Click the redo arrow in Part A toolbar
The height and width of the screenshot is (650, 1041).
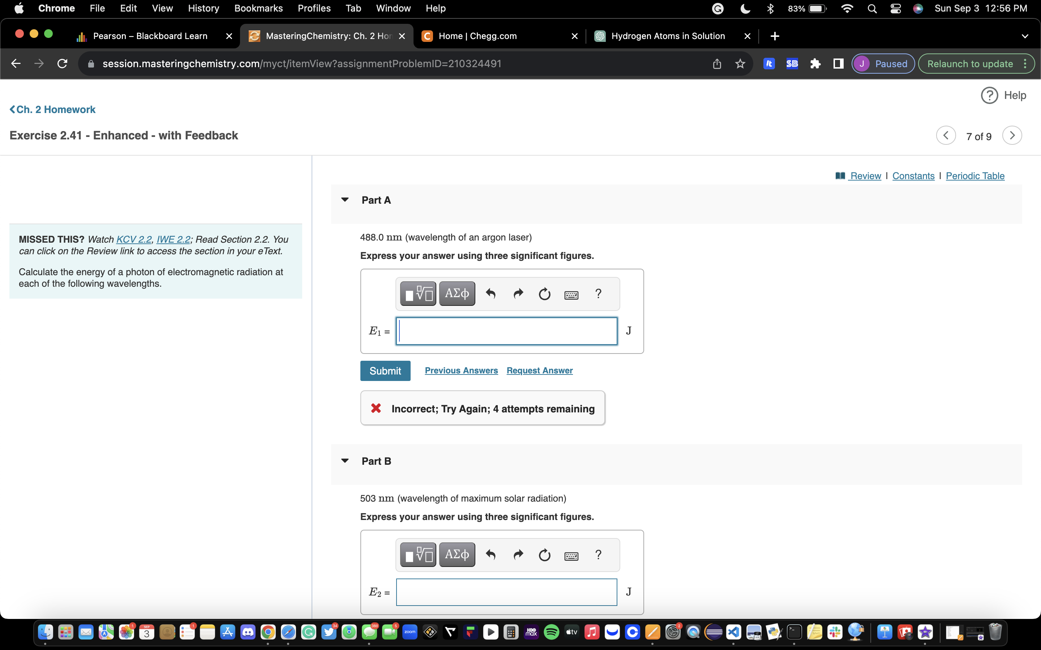click(x=518, y=294)
